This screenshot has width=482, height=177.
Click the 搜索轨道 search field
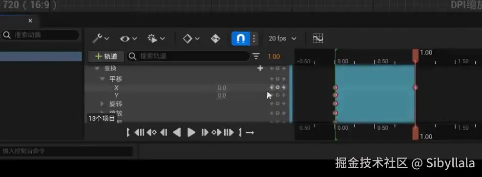tap(188, 56)
